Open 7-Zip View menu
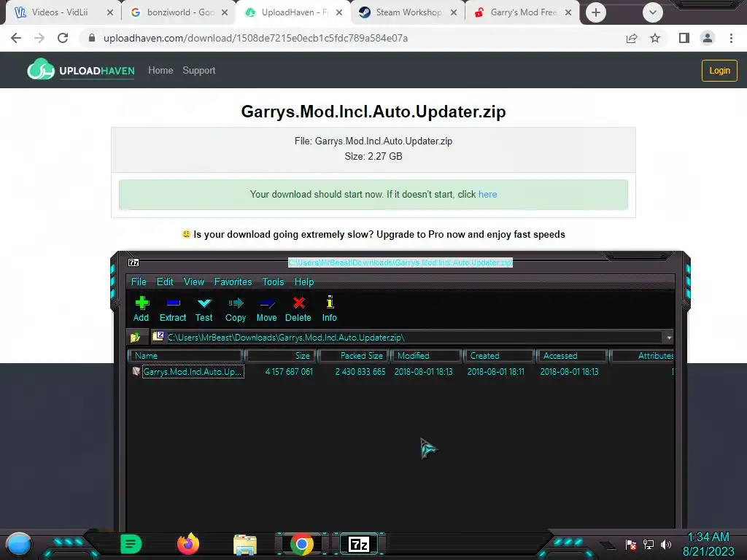The height and width of the screenshot is (560, 747). point(194,282)
